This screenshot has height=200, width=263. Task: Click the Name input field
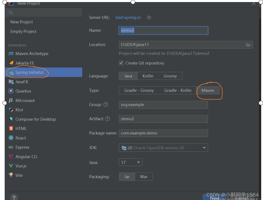click(x=163, y=31)
